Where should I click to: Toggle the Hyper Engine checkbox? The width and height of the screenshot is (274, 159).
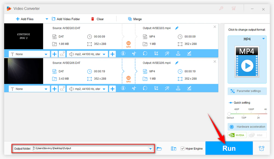pos(182,149)
